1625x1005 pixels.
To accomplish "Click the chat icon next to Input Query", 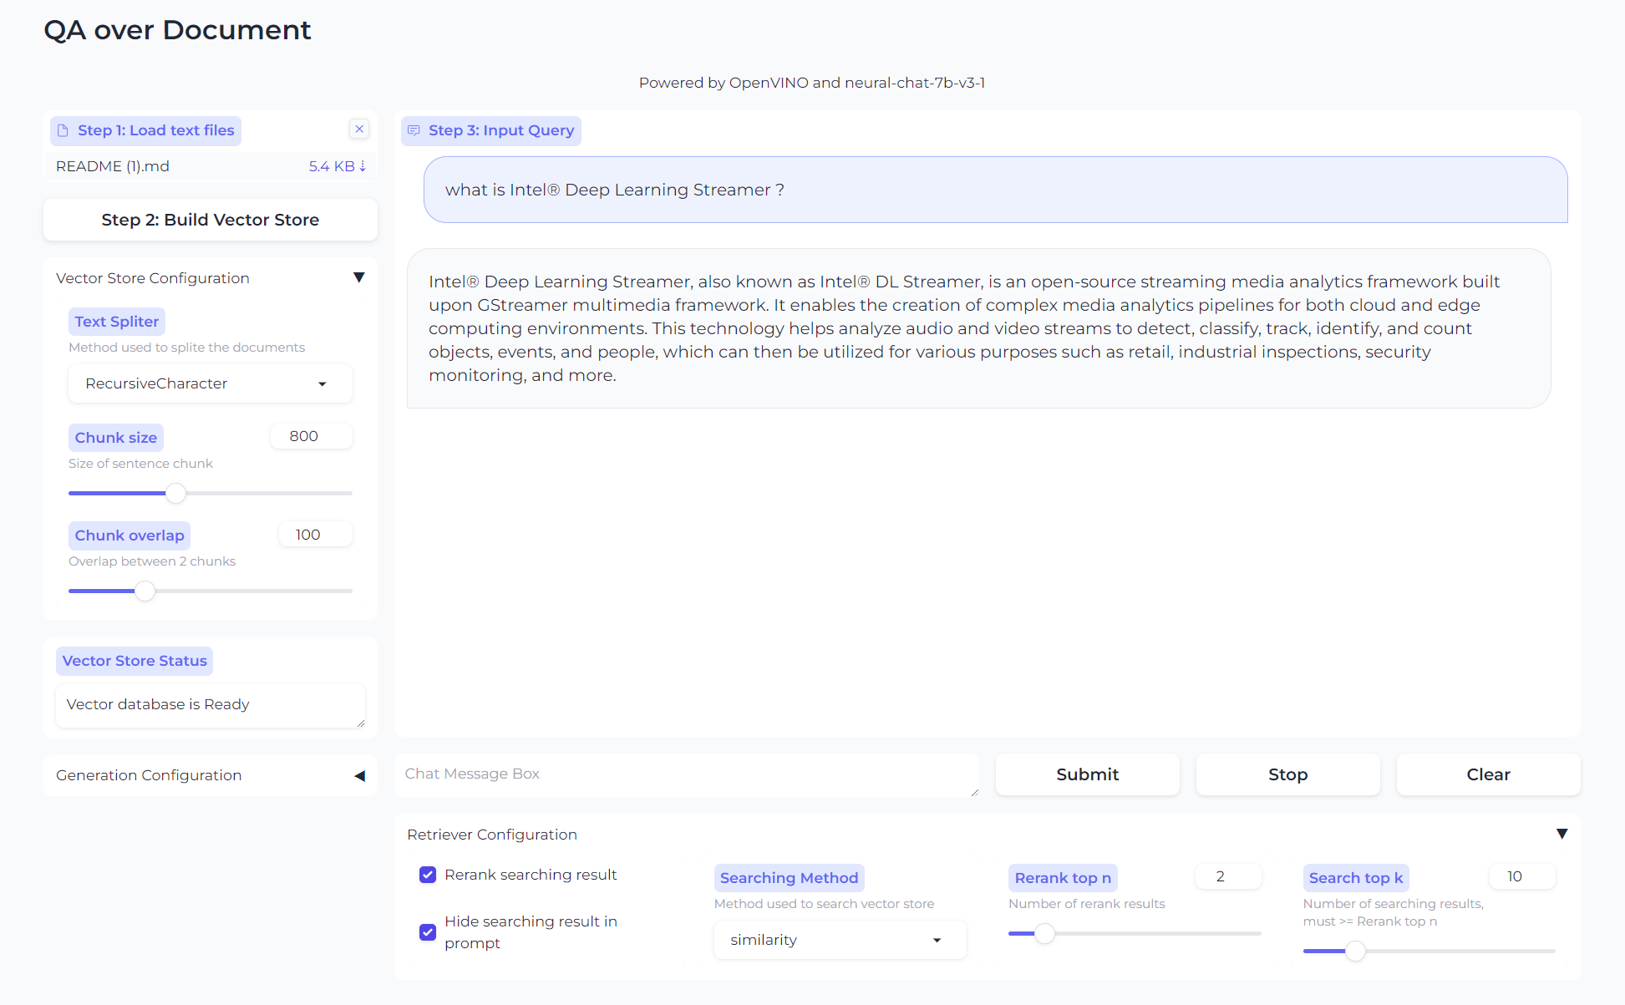I will [414, 130].
